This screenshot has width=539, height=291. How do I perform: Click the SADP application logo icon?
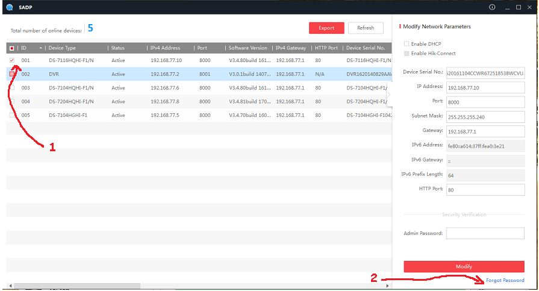tap(7, 7)
